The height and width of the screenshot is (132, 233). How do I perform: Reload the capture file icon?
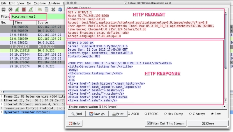pos(60,9)
